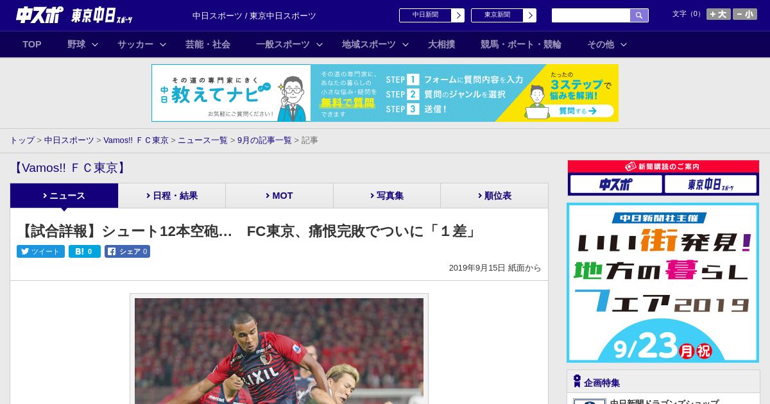Image resolution: width=770 pixels, height=404 pixels.
Task: Bookmark article with Hatena B! button
Action: point(85,251)
